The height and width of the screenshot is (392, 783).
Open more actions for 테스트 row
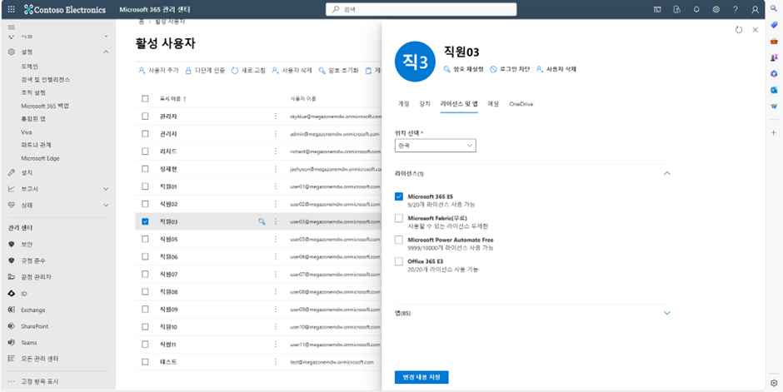coord(275,361)
